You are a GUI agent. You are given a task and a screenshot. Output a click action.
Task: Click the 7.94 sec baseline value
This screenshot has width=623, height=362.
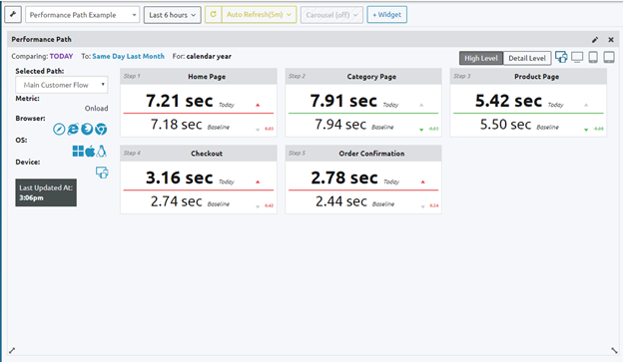[x=340, y=125]
